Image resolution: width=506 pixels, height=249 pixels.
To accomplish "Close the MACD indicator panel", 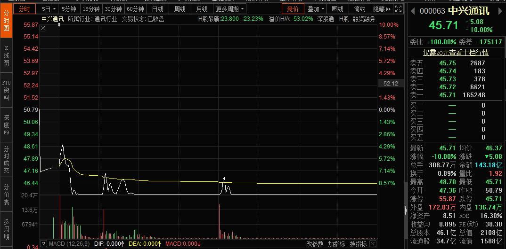I will click(x=372, y=243).
